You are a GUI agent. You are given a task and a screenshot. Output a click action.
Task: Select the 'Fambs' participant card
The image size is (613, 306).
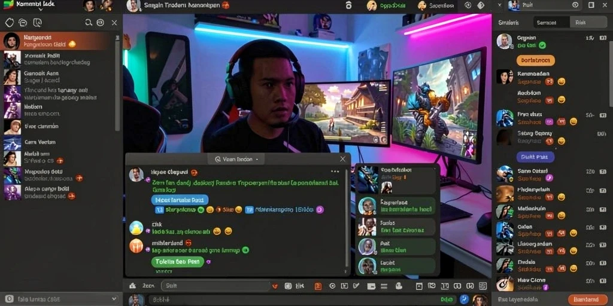coord(397,227)
